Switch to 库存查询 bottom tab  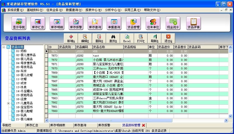[x=86, y=125]
